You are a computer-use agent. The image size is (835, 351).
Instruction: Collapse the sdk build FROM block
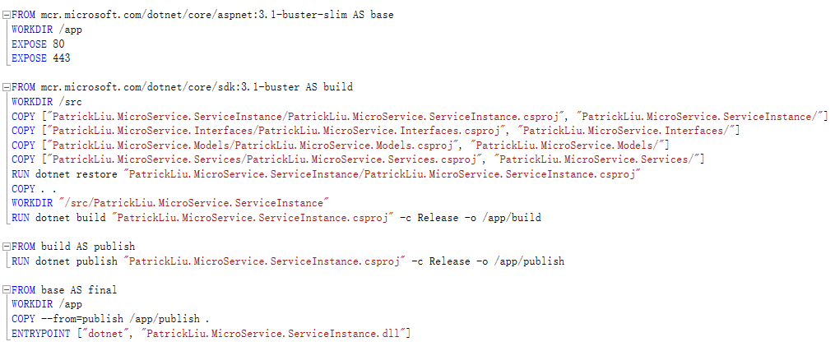pyautogui.click(x=7, y=87)
